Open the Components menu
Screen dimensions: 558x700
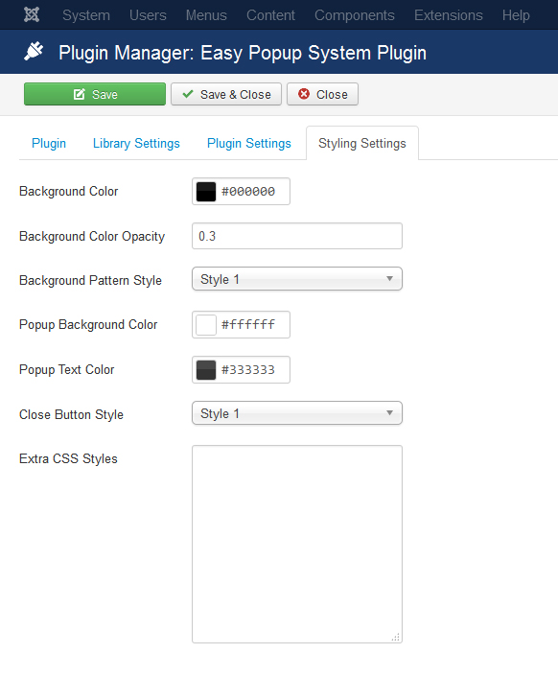(355, 15)
